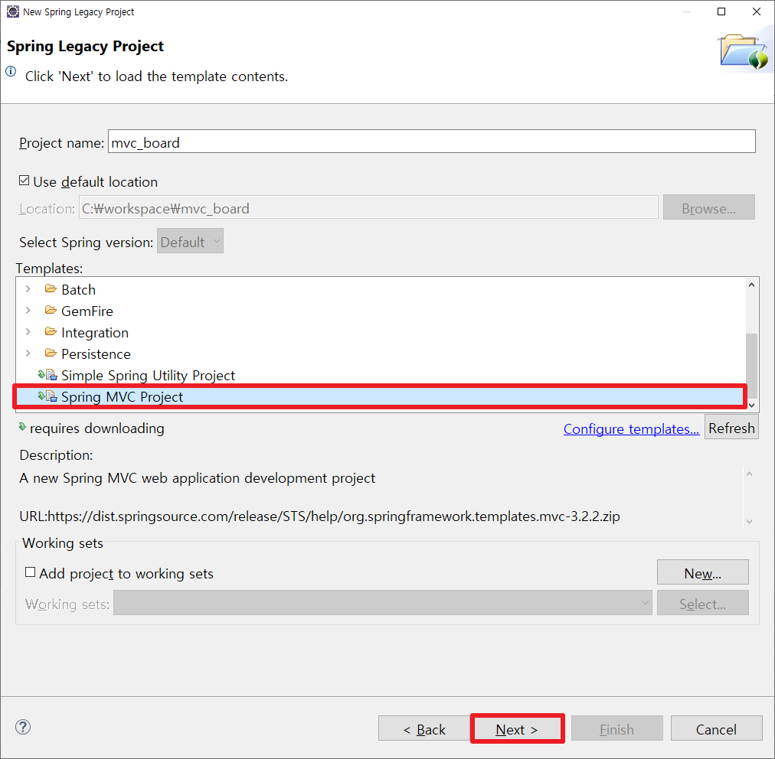Click the Simple Spring Utility Project icon

pyautogui.click(x=48, y=375)
